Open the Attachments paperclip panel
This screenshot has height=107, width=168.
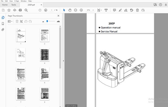(x=3, y=30)
